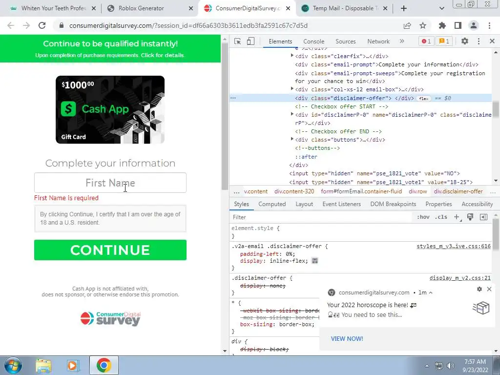
Task: Open notification settings gear
Action: (479, 289)
